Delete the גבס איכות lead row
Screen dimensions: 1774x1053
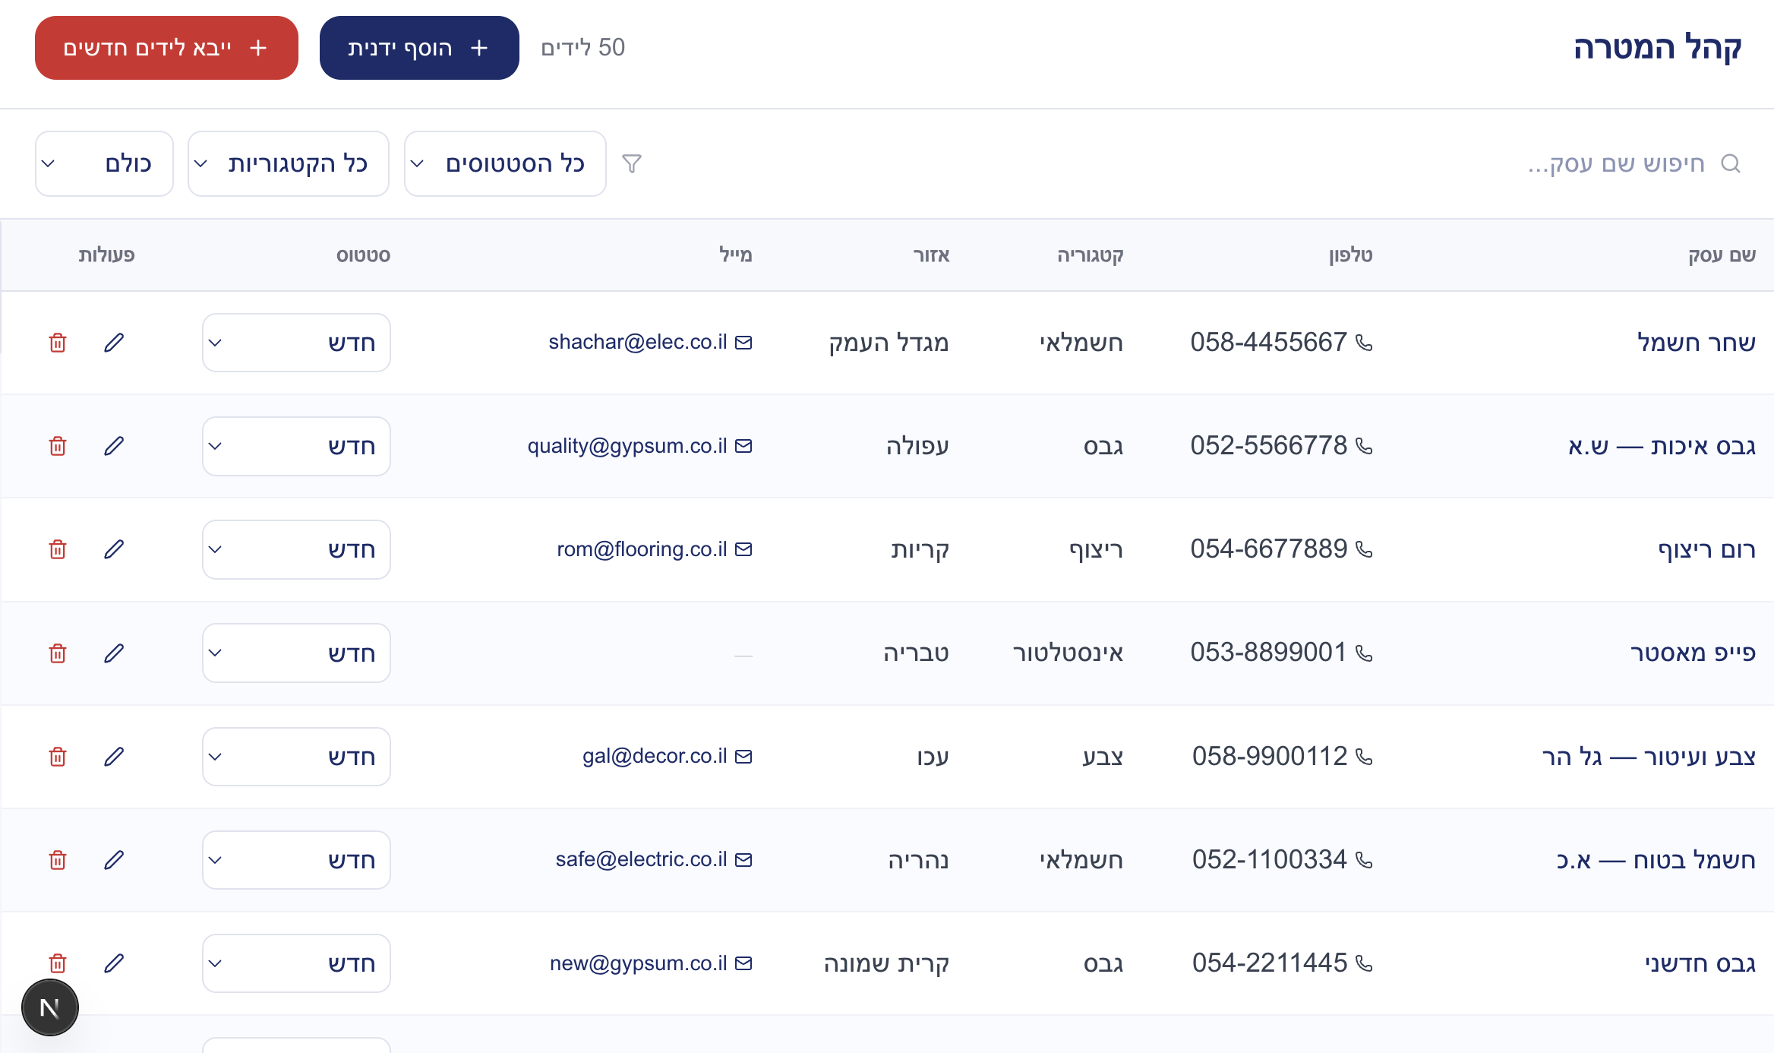point(58,446)
